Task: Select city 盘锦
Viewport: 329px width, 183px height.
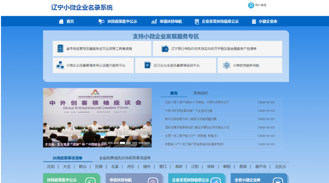Action: [243, 167]
